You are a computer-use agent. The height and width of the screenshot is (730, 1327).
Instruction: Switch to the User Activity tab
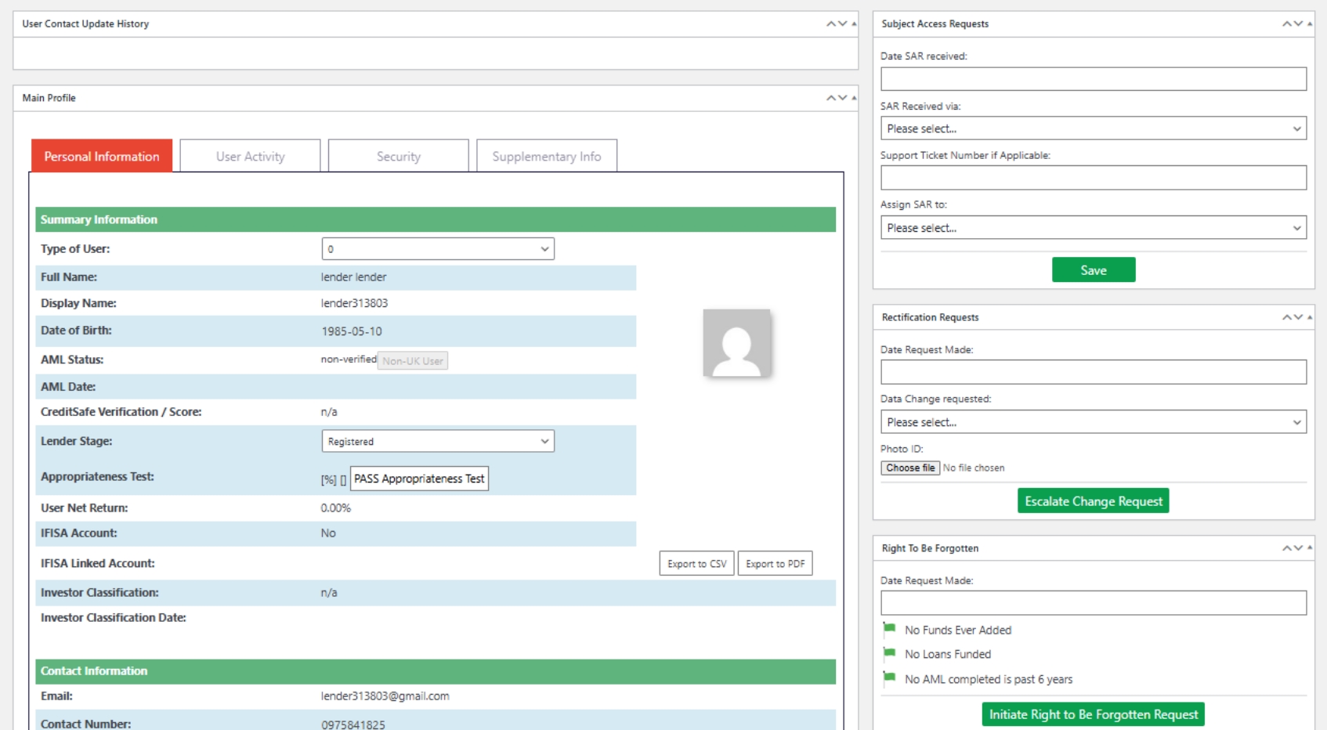pos(250,157)
